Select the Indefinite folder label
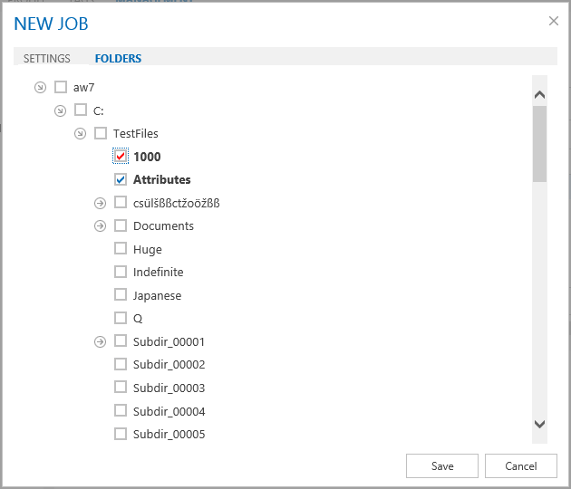The image size is (571, 489). click(x=158, y=273)
